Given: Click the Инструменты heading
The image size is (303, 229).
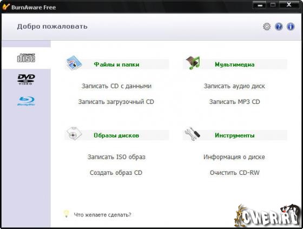Looking at the screenshot, I should 235,135.
